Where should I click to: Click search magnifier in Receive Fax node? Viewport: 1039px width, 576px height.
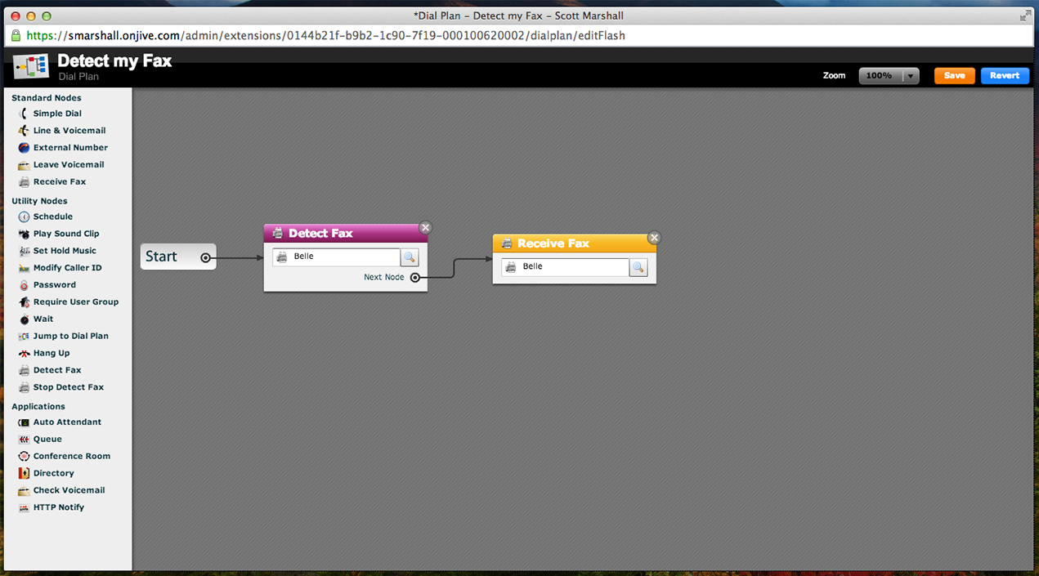point(638,267)
